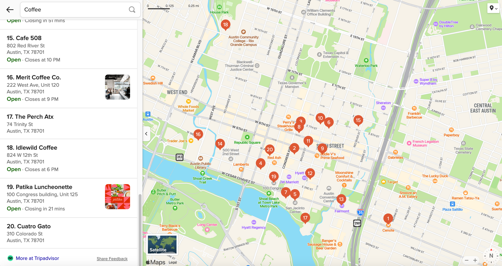
Task: Select map pin number 5
Action: click(x=295, y=194)
